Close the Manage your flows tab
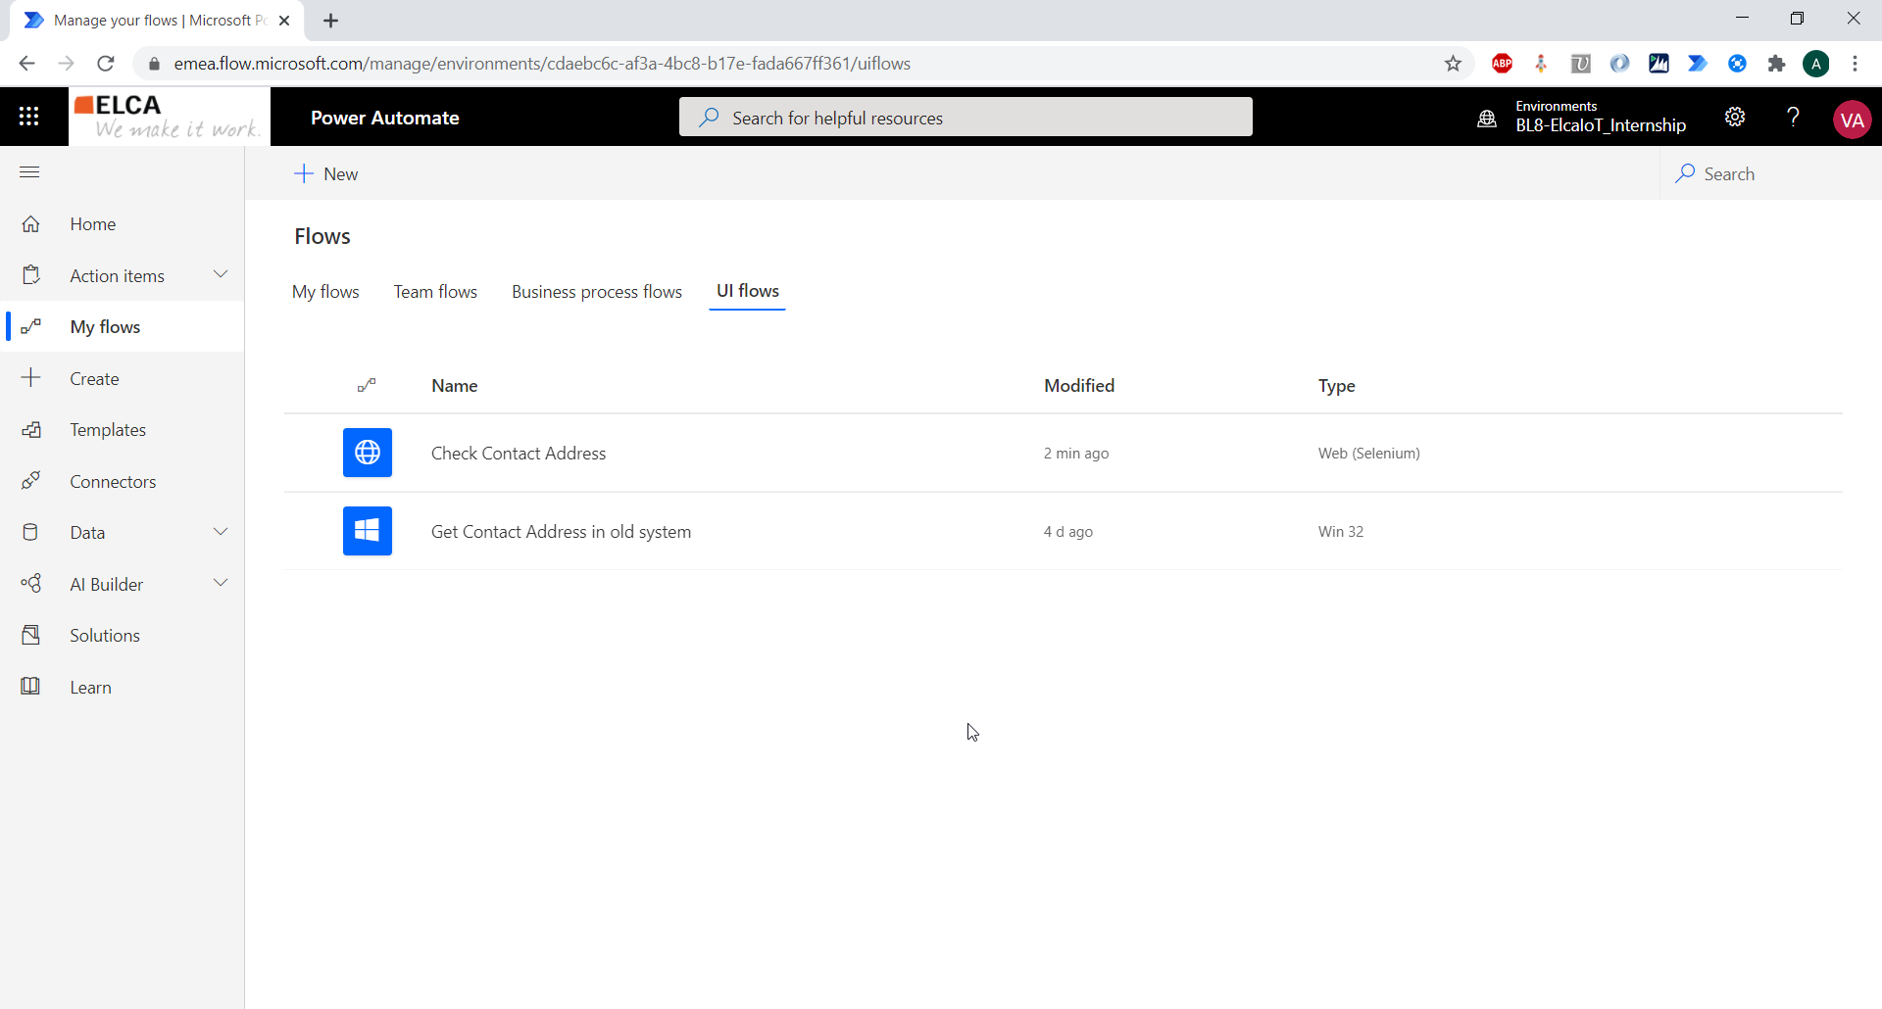1882x1009 pixels. point(284,21)
